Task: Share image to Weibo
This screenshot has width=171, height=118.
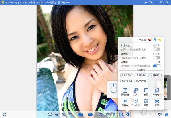Action: pyautogui.click(x=150, y=40)
